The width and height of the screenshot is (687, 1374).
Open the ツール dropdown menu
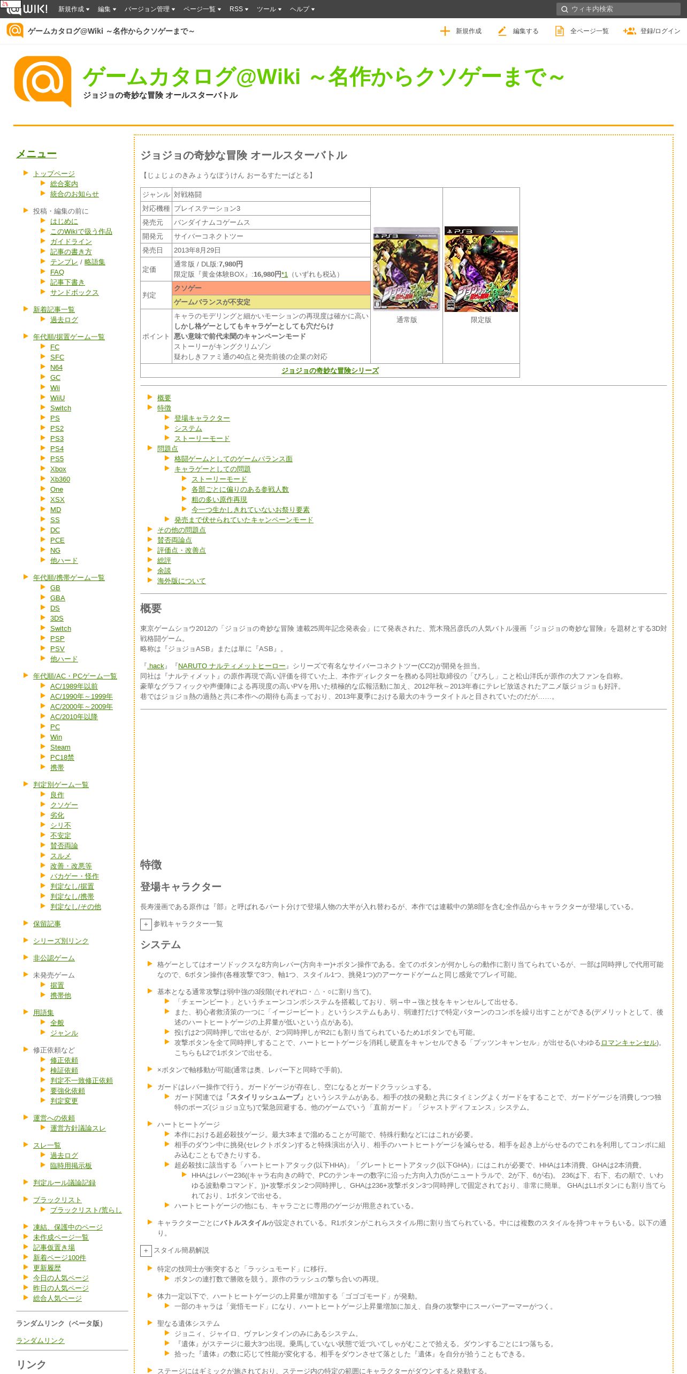coord(269,9)
